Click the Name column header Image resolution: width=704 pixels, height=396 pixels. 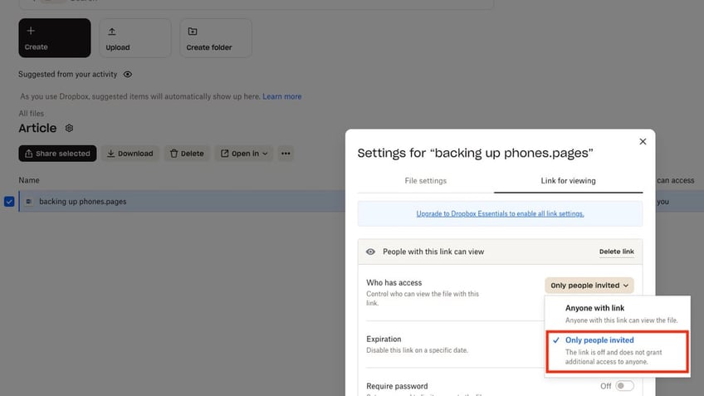[29, 180]
